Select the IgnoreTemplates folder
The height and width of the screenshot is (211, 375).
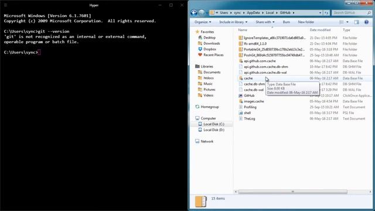272,38
